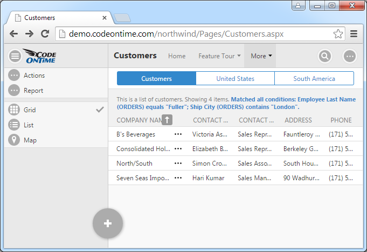Open the three-dot more options button
This screenshot has width=367, height=252.
(350, 56)
